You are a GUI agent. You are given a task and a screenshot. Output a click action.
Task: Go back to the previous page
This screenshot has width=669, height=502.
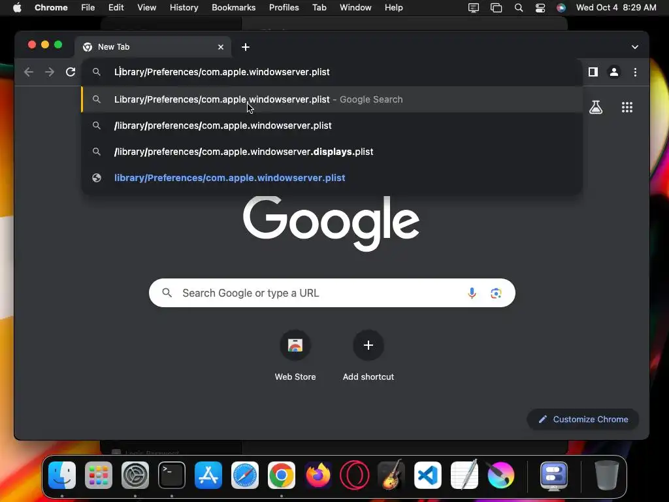29,72
